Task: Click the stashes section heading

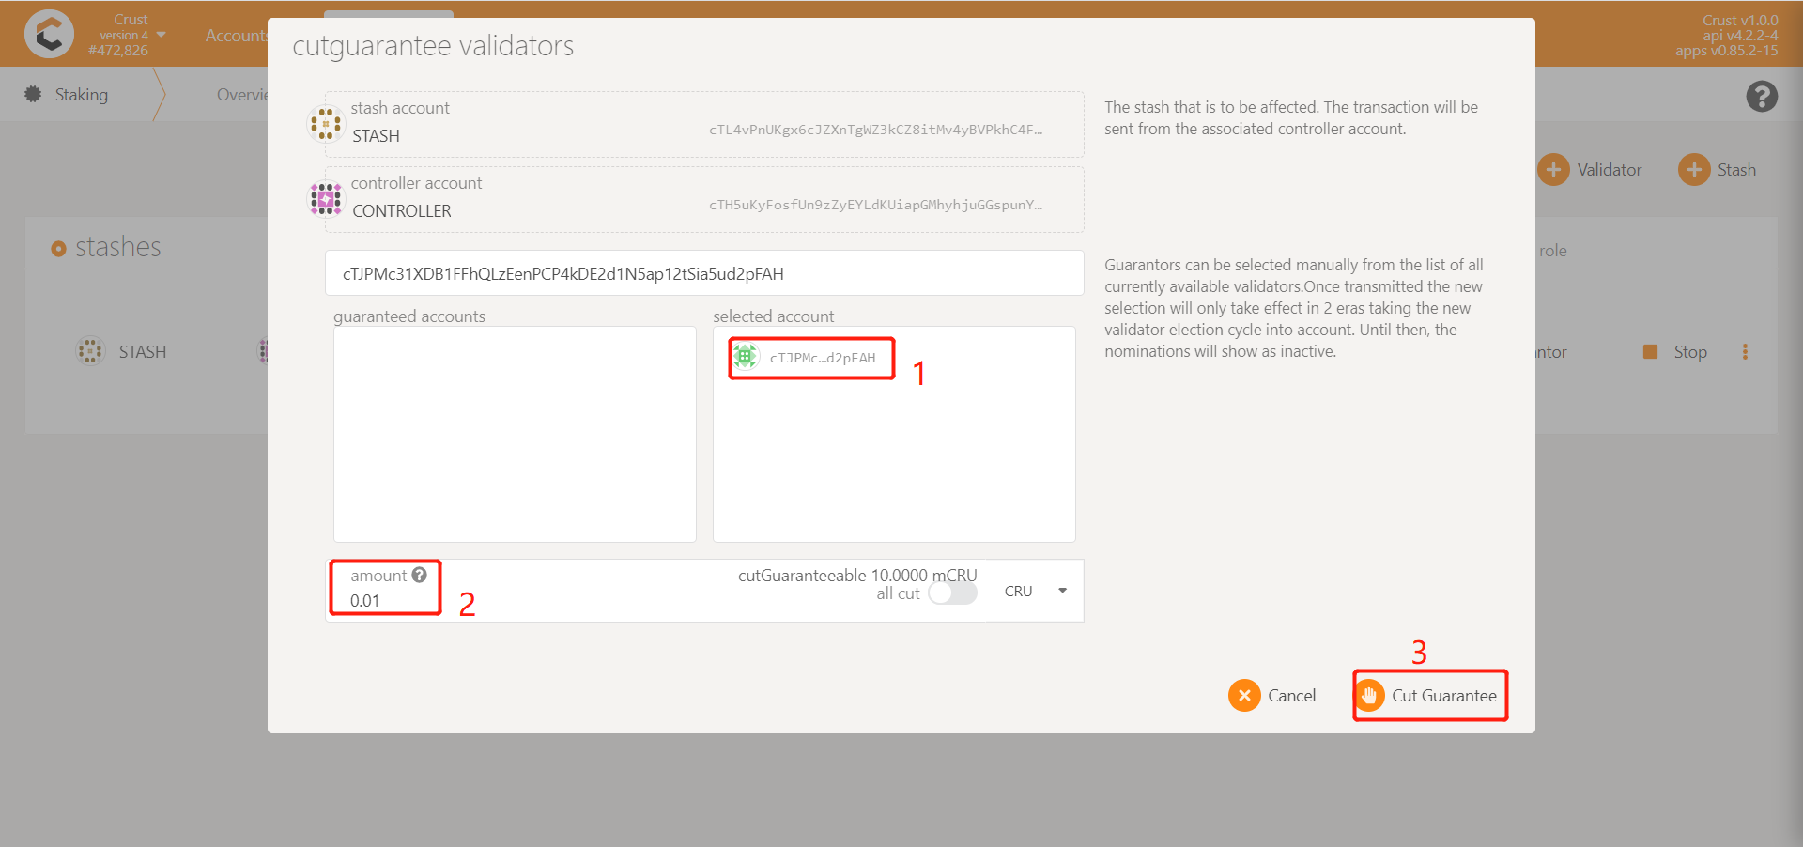Action: 117,247
